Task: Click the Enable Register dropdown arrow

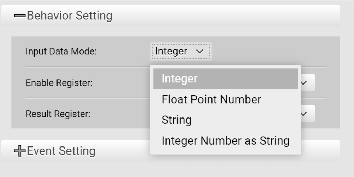Action: [304, 83]
